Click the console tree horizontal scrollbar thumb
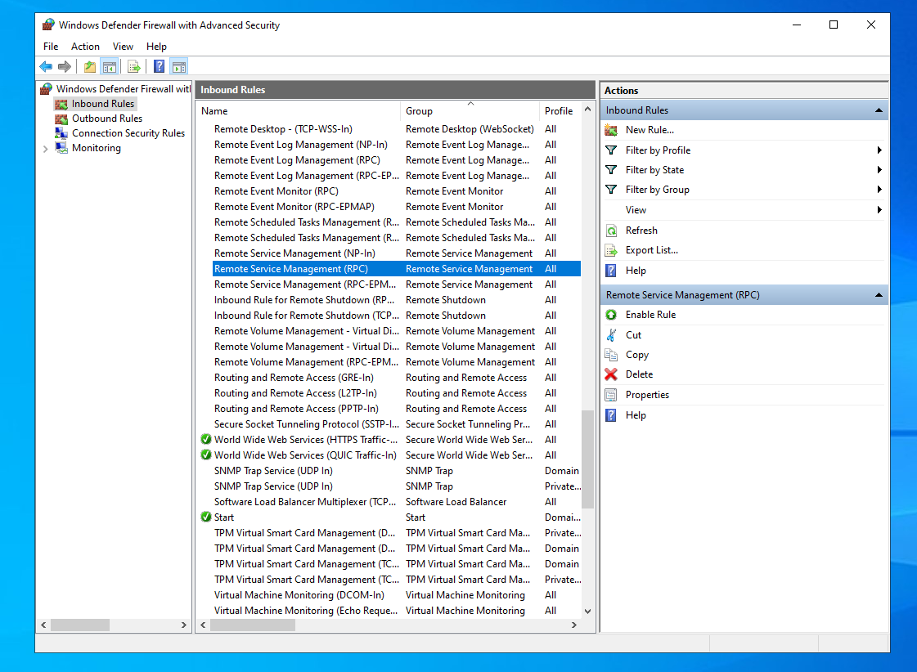The width and height of the screenshot is (917, 672). coord(80,625)
